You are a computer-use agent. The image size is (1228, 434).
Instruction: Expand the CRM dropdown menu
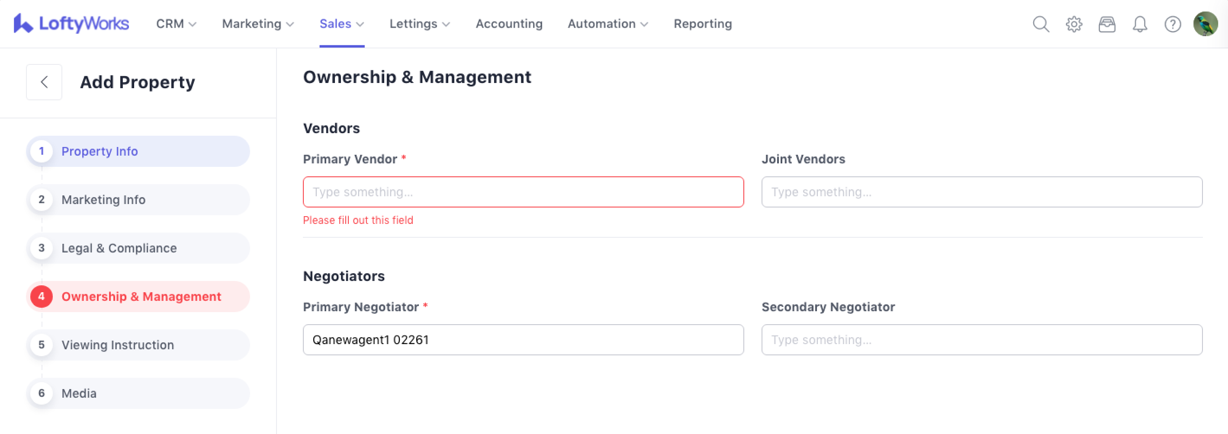click(x=176, y=24)
